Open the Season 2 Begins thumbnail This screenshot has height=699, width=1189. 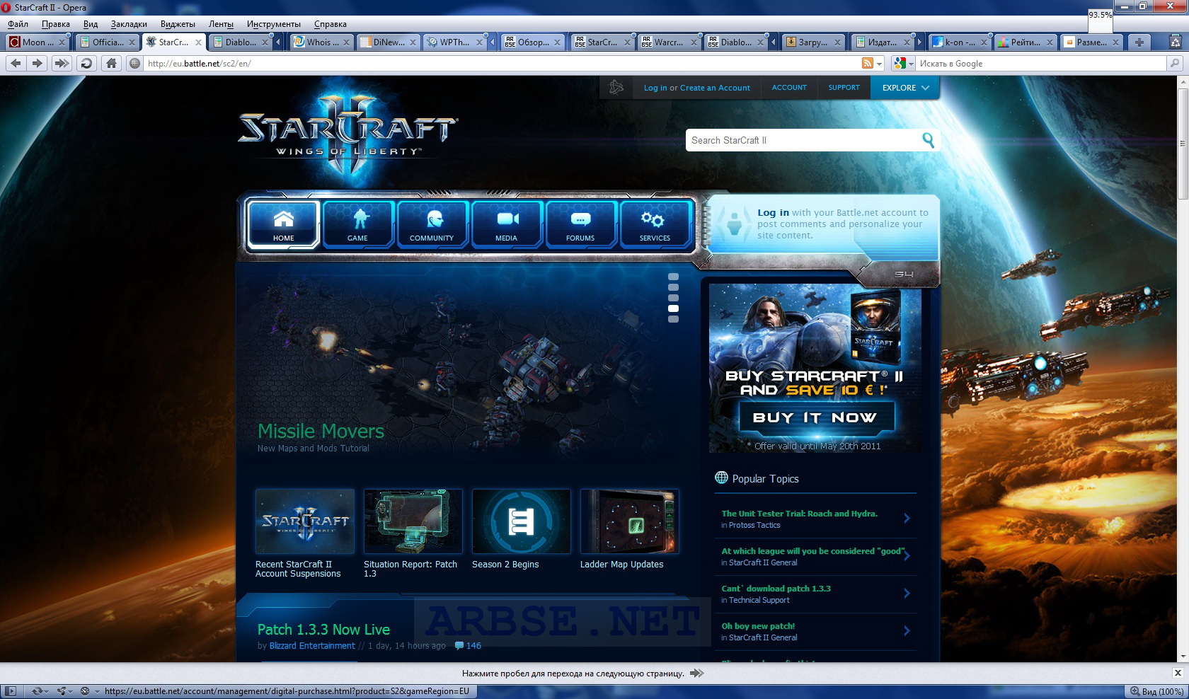(521, 521)
